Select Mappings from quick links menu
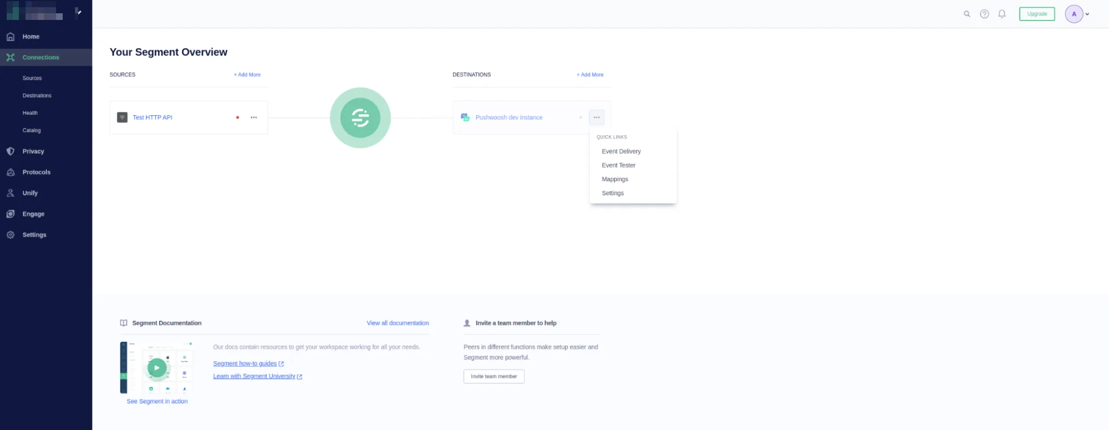The height and width of the screenshot is (430, 1109). 615,180
